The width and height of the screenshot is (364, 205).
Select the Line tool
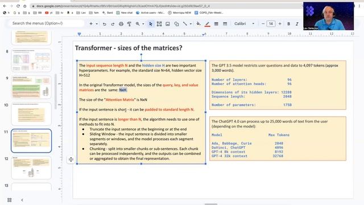pyautogui.click(x=185, y=24)
